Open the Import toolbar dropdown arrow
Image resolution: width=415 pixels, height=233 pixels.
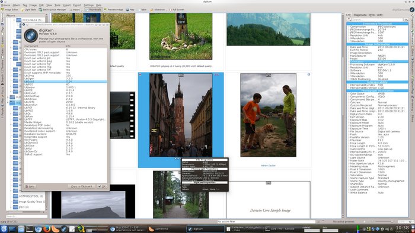coord(82,10)
